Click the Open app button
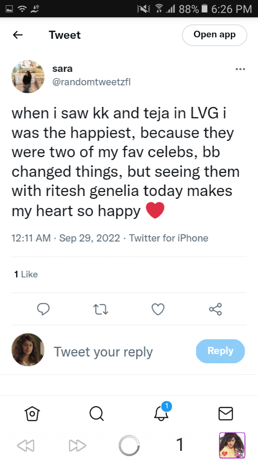The height and width of the screenshot is (460, 258). click(215, 35)
